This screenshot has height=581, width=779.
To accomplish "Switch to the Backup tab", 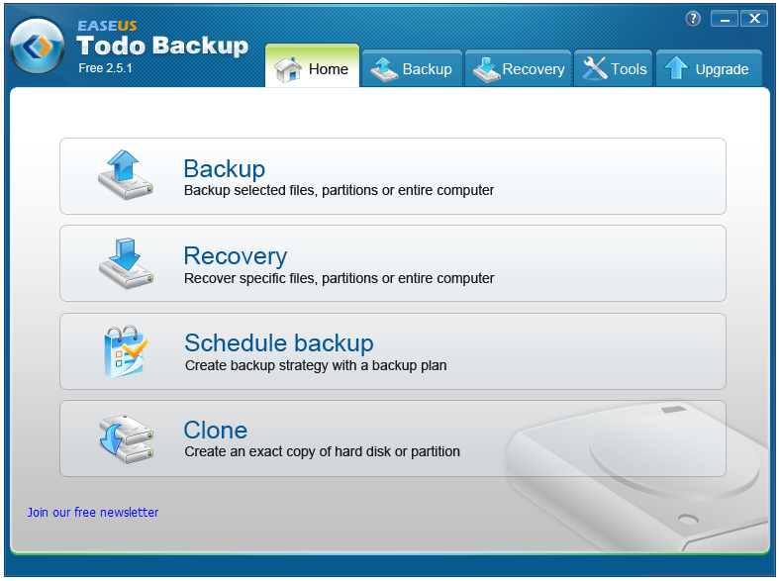I will (x=412, y=68).
